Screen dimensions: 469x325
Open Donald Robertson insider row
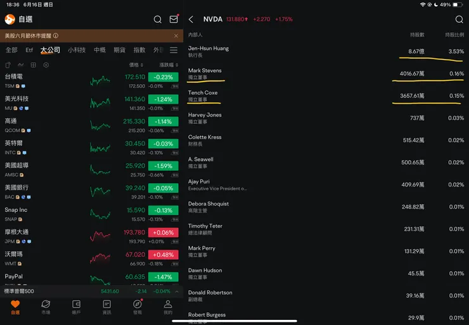[326, 296]
